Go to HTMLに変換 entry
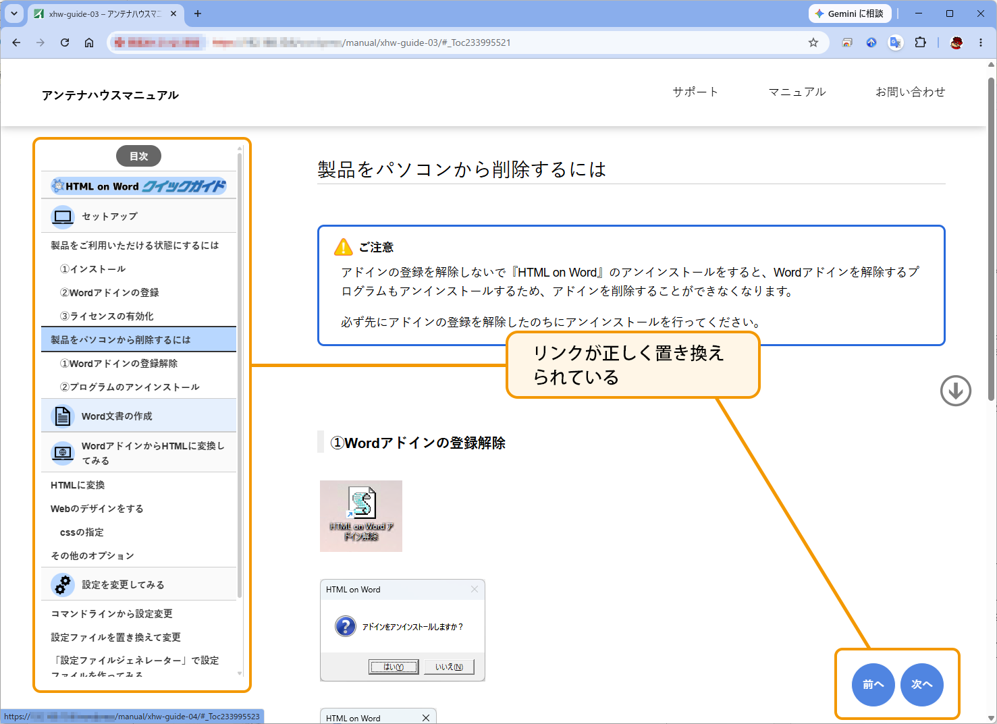Screen dimensions: 997x724 [78, 485]
